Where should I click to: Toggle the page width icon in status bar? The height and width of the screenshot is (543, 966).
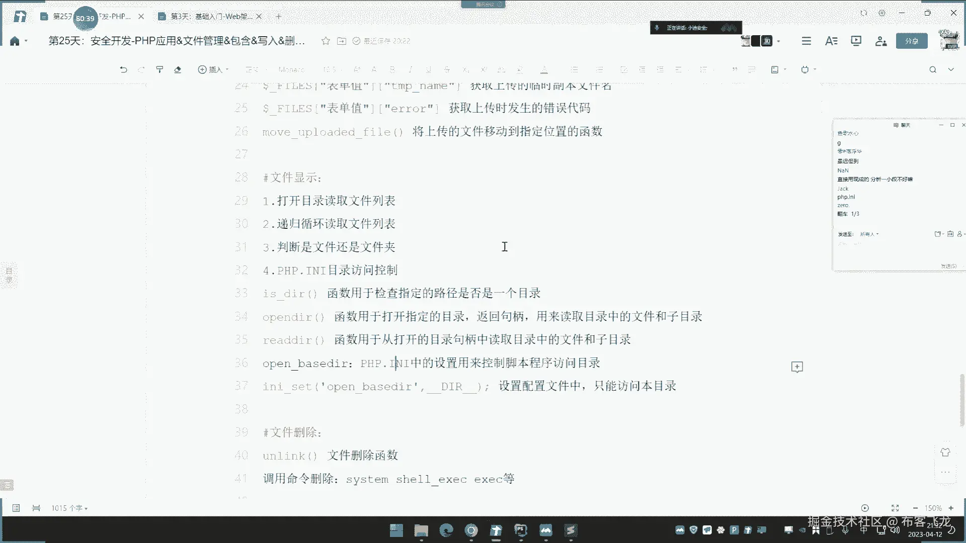click(x=36, y=508)
